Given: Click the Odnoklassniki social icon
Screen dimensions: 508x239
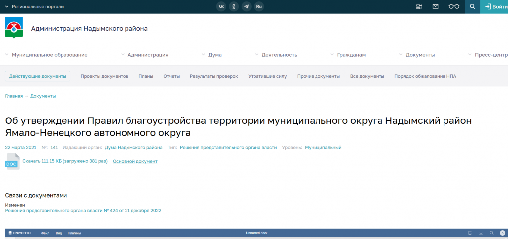Looking at the screenshot, I should tap(234, 7).
